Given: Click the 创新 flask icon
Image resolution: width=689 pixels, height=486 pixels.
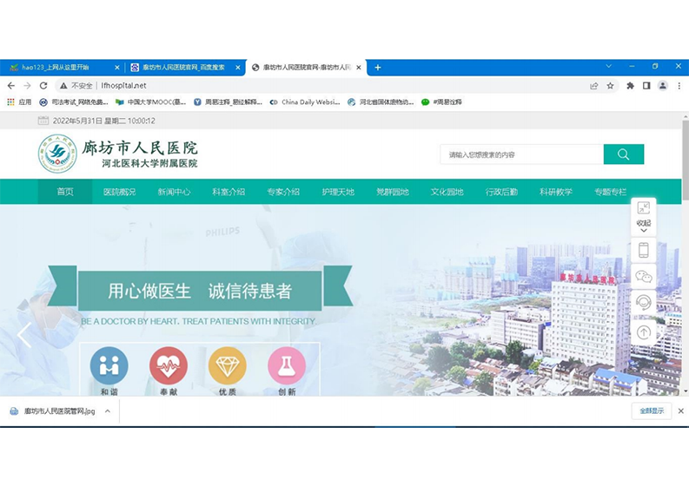Looking at the screenshot, I should tap(286, 365).
